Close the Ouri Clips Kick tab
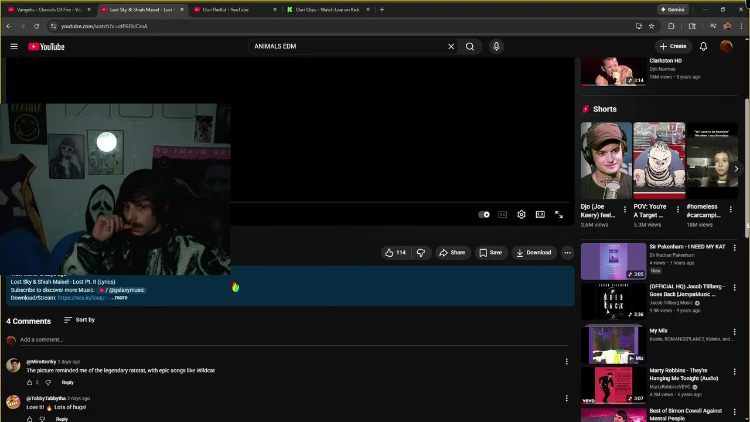The width and height of the screenshot is (750, 422). (367, 9)
